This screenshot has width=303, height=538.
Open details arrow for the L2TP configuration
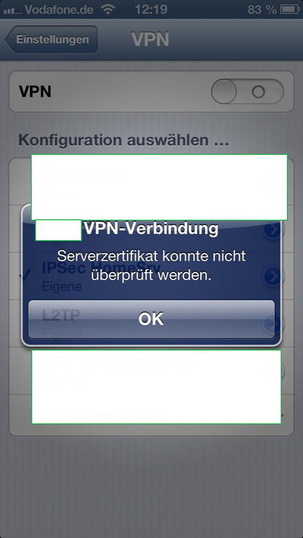(279, 323)
